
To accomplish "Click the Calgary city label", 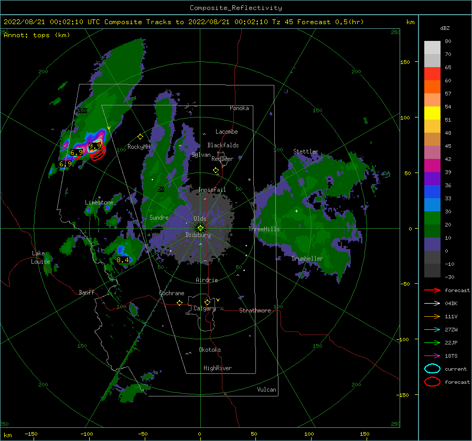I will point(205,308).
